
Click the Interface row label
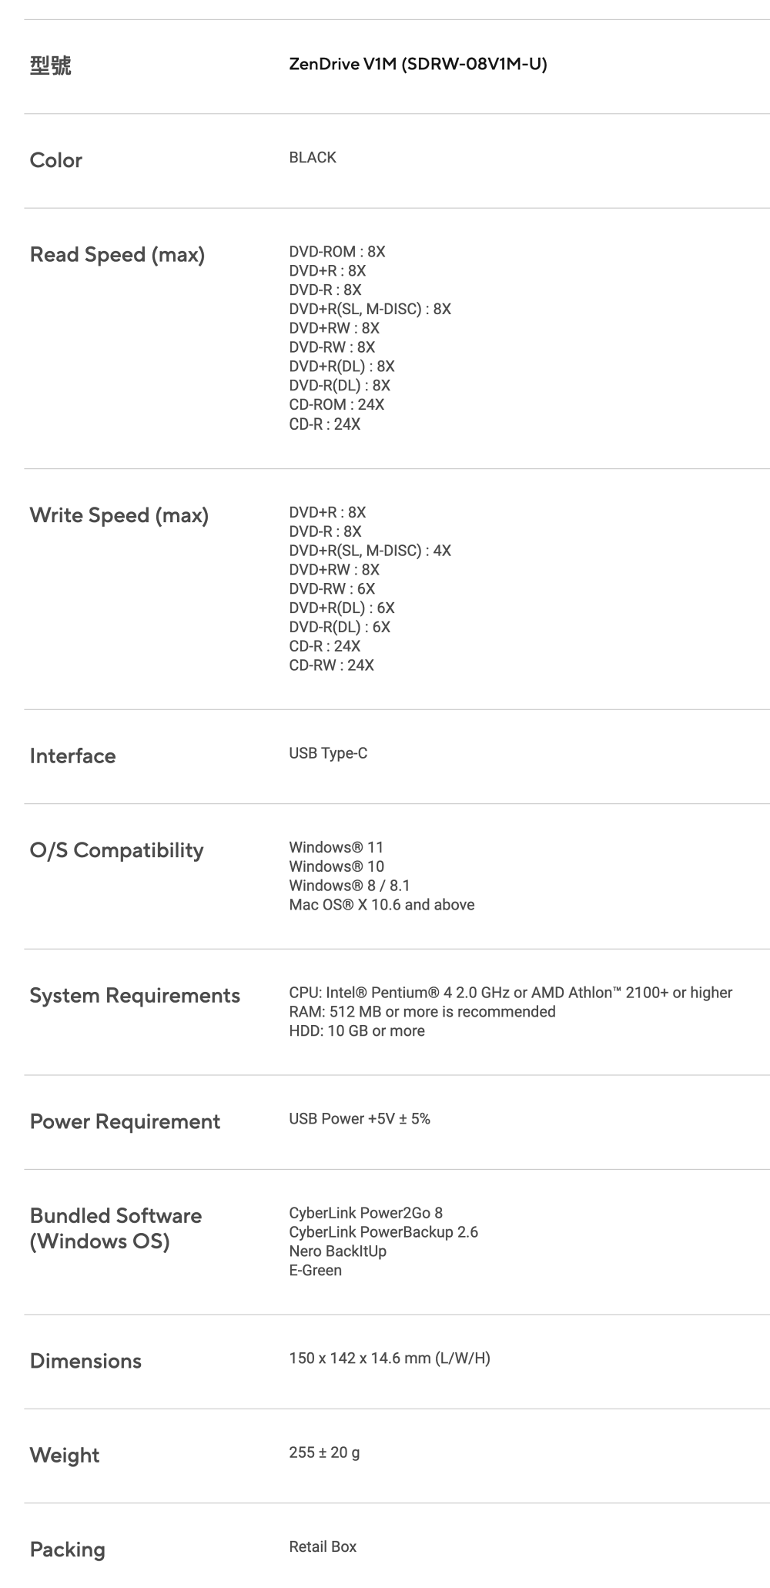click(x=72, y=755)
